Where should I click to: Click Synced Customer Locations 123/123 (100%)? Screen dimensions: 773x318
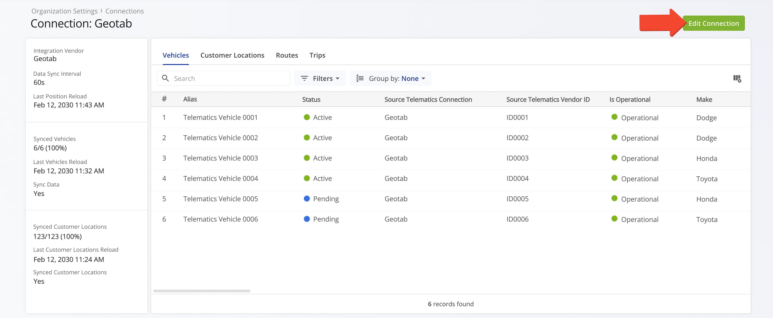[57, 237]
